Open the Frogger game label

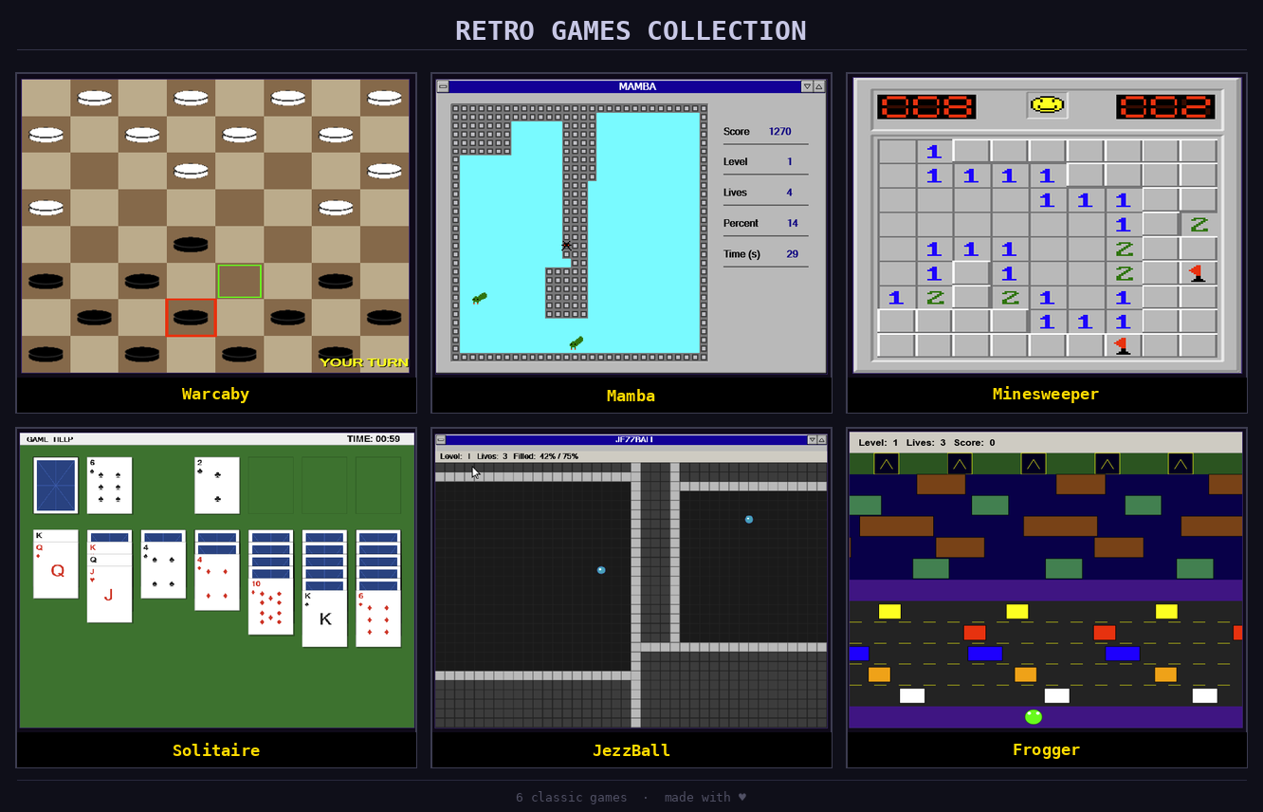coord(1046,749)
